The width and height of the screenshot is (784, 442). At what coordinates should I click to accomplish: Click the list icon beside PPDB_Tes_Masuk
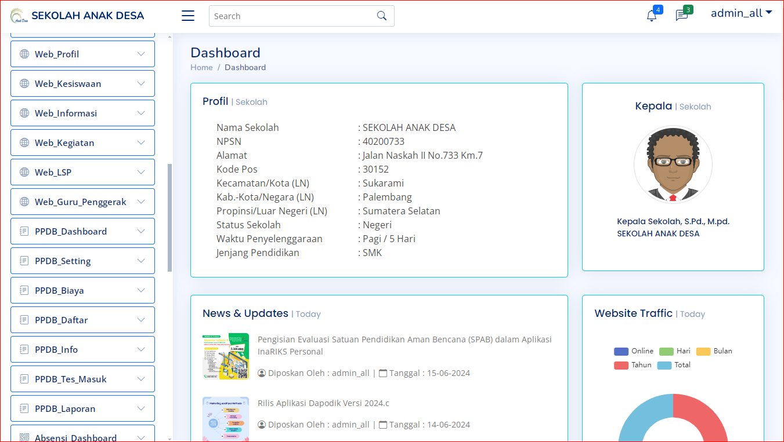point(24,379)
